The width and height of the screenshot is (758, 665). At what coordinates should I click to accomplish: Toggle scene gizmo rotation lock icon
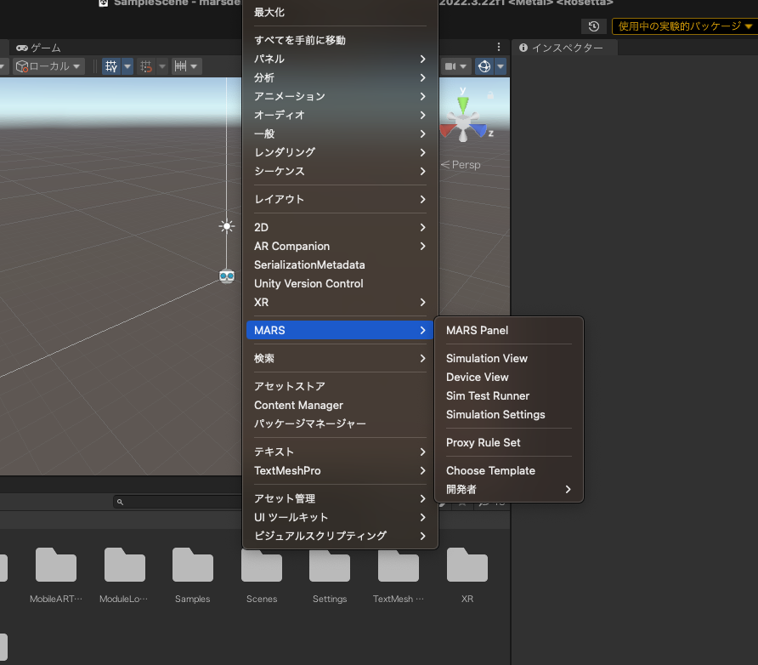[490, 95]
